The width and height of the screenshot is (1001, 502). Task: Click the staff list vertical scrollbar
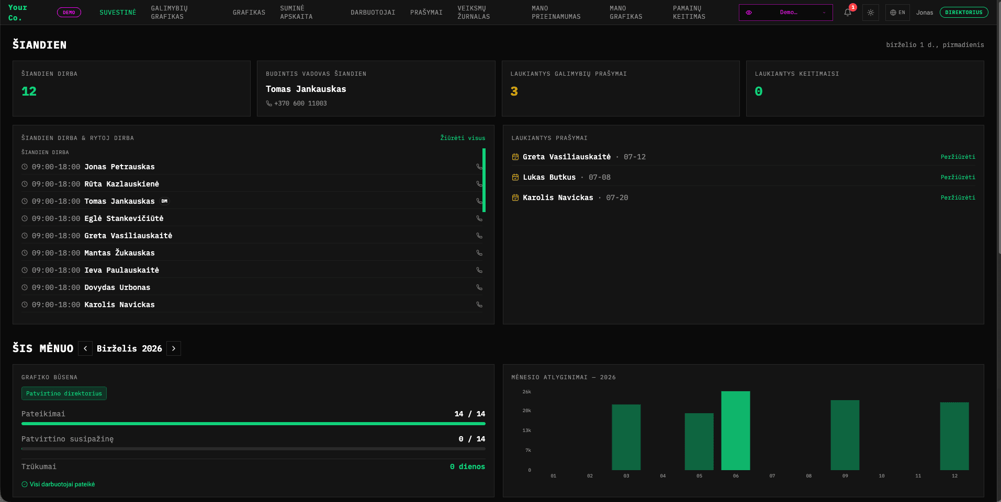pos(484,180)
